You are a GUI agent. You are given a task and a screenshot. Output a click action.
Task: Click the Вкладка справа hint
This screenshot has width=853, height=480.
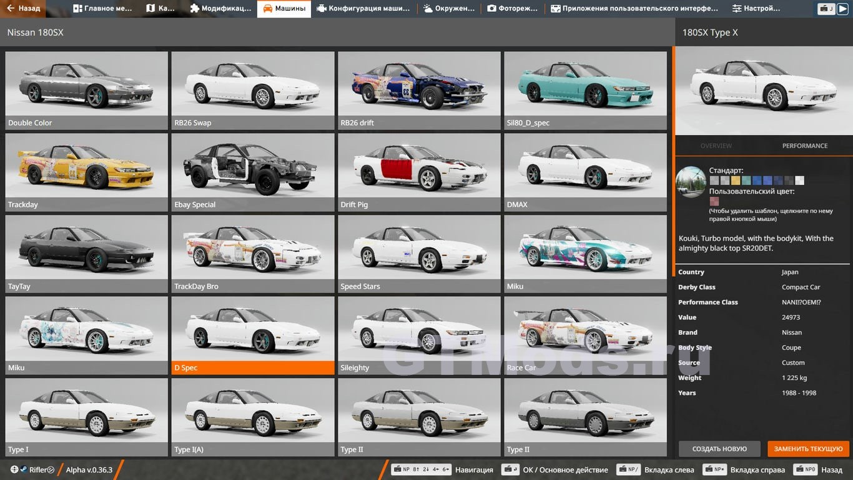744,469
